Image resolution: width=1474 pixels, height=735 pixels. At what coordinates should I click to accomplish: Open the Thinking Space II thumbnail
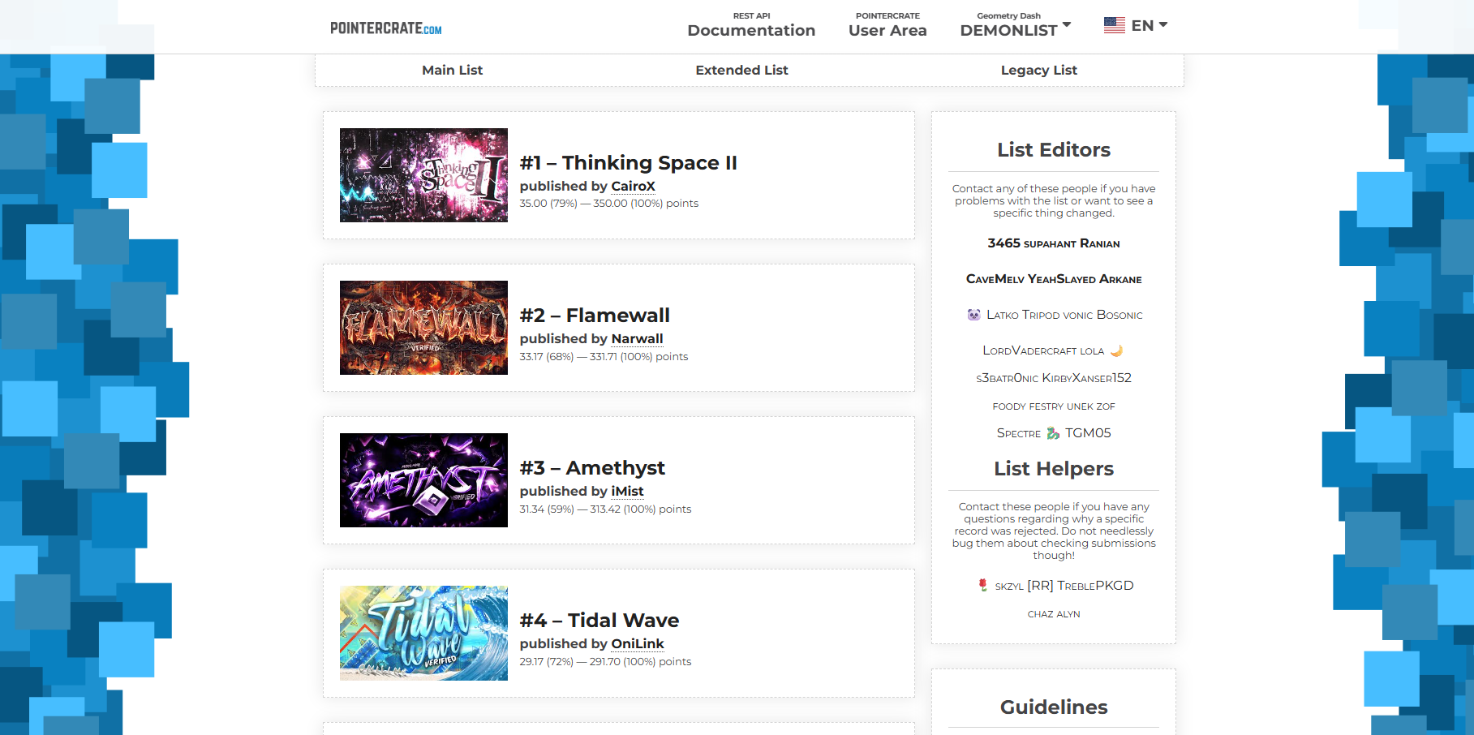click(423, 175)
